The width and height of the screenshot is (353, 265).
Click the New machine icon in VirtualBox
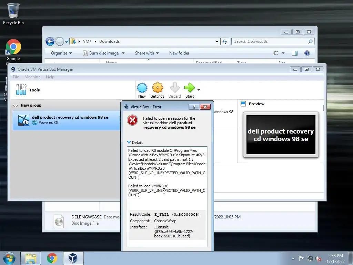[142, 88]
